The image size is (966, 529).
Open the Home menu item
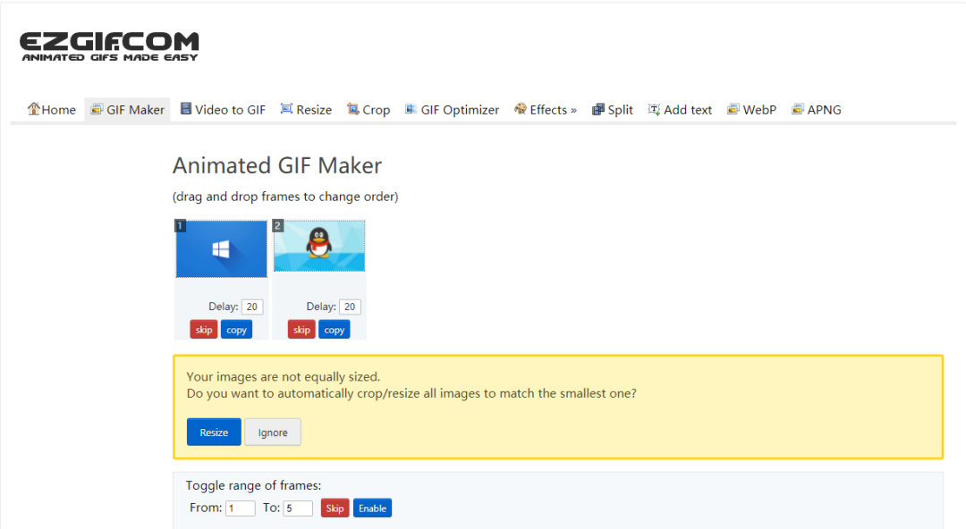click(58, 110)
